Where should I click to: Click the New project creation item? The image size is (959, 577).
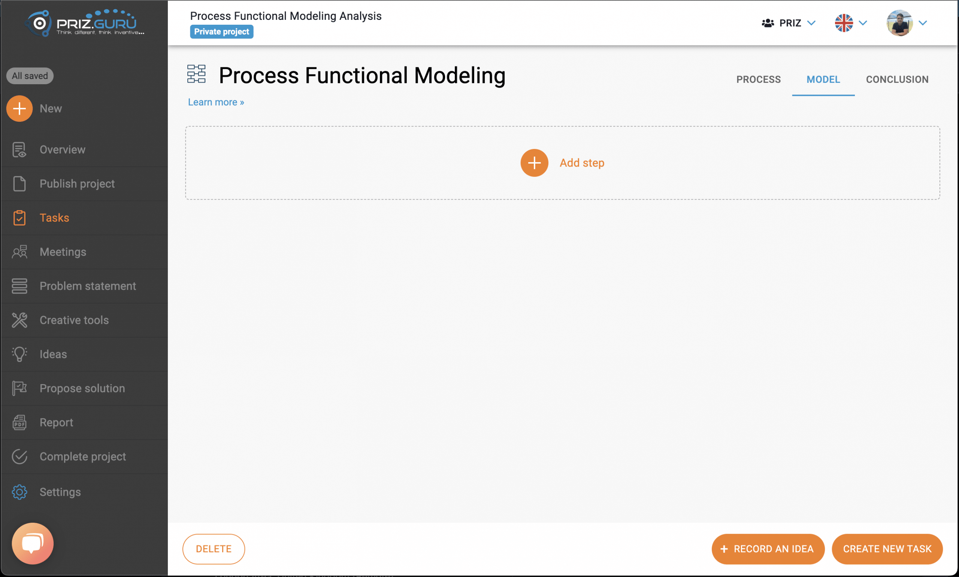20,108
